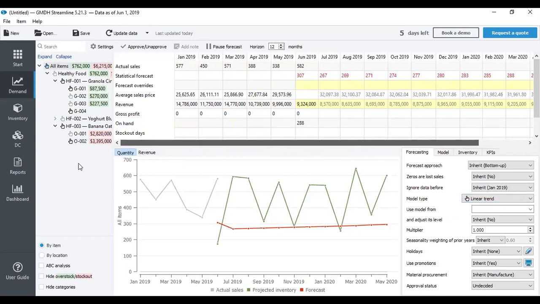
Task: Open the Start section in the sidebar
Action: pyautogui.click(x=18, y=58)
